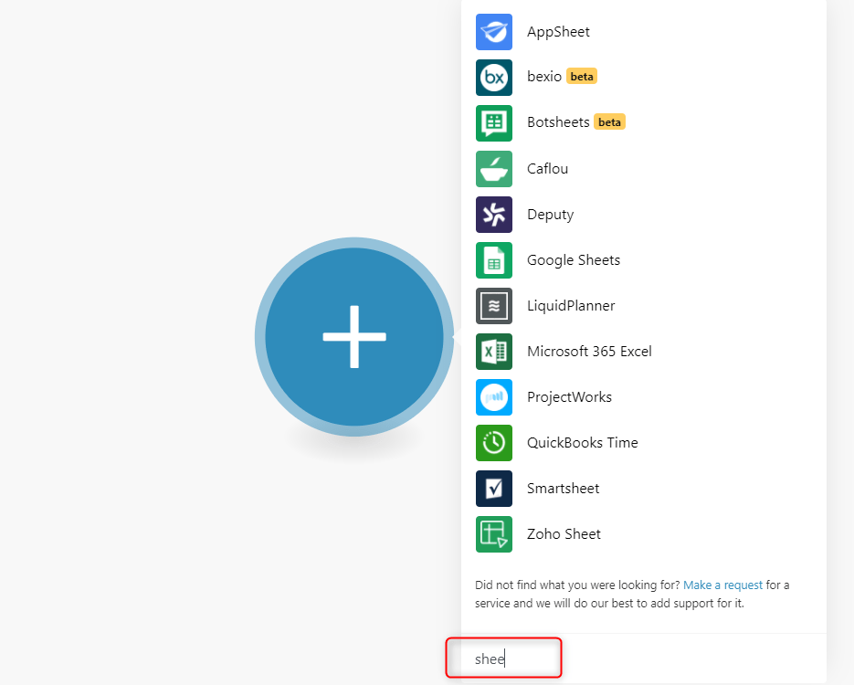Pick LiquidPlanner from the list
The width and height of the screenshot is (854, 685).
(x=571, y=306)
